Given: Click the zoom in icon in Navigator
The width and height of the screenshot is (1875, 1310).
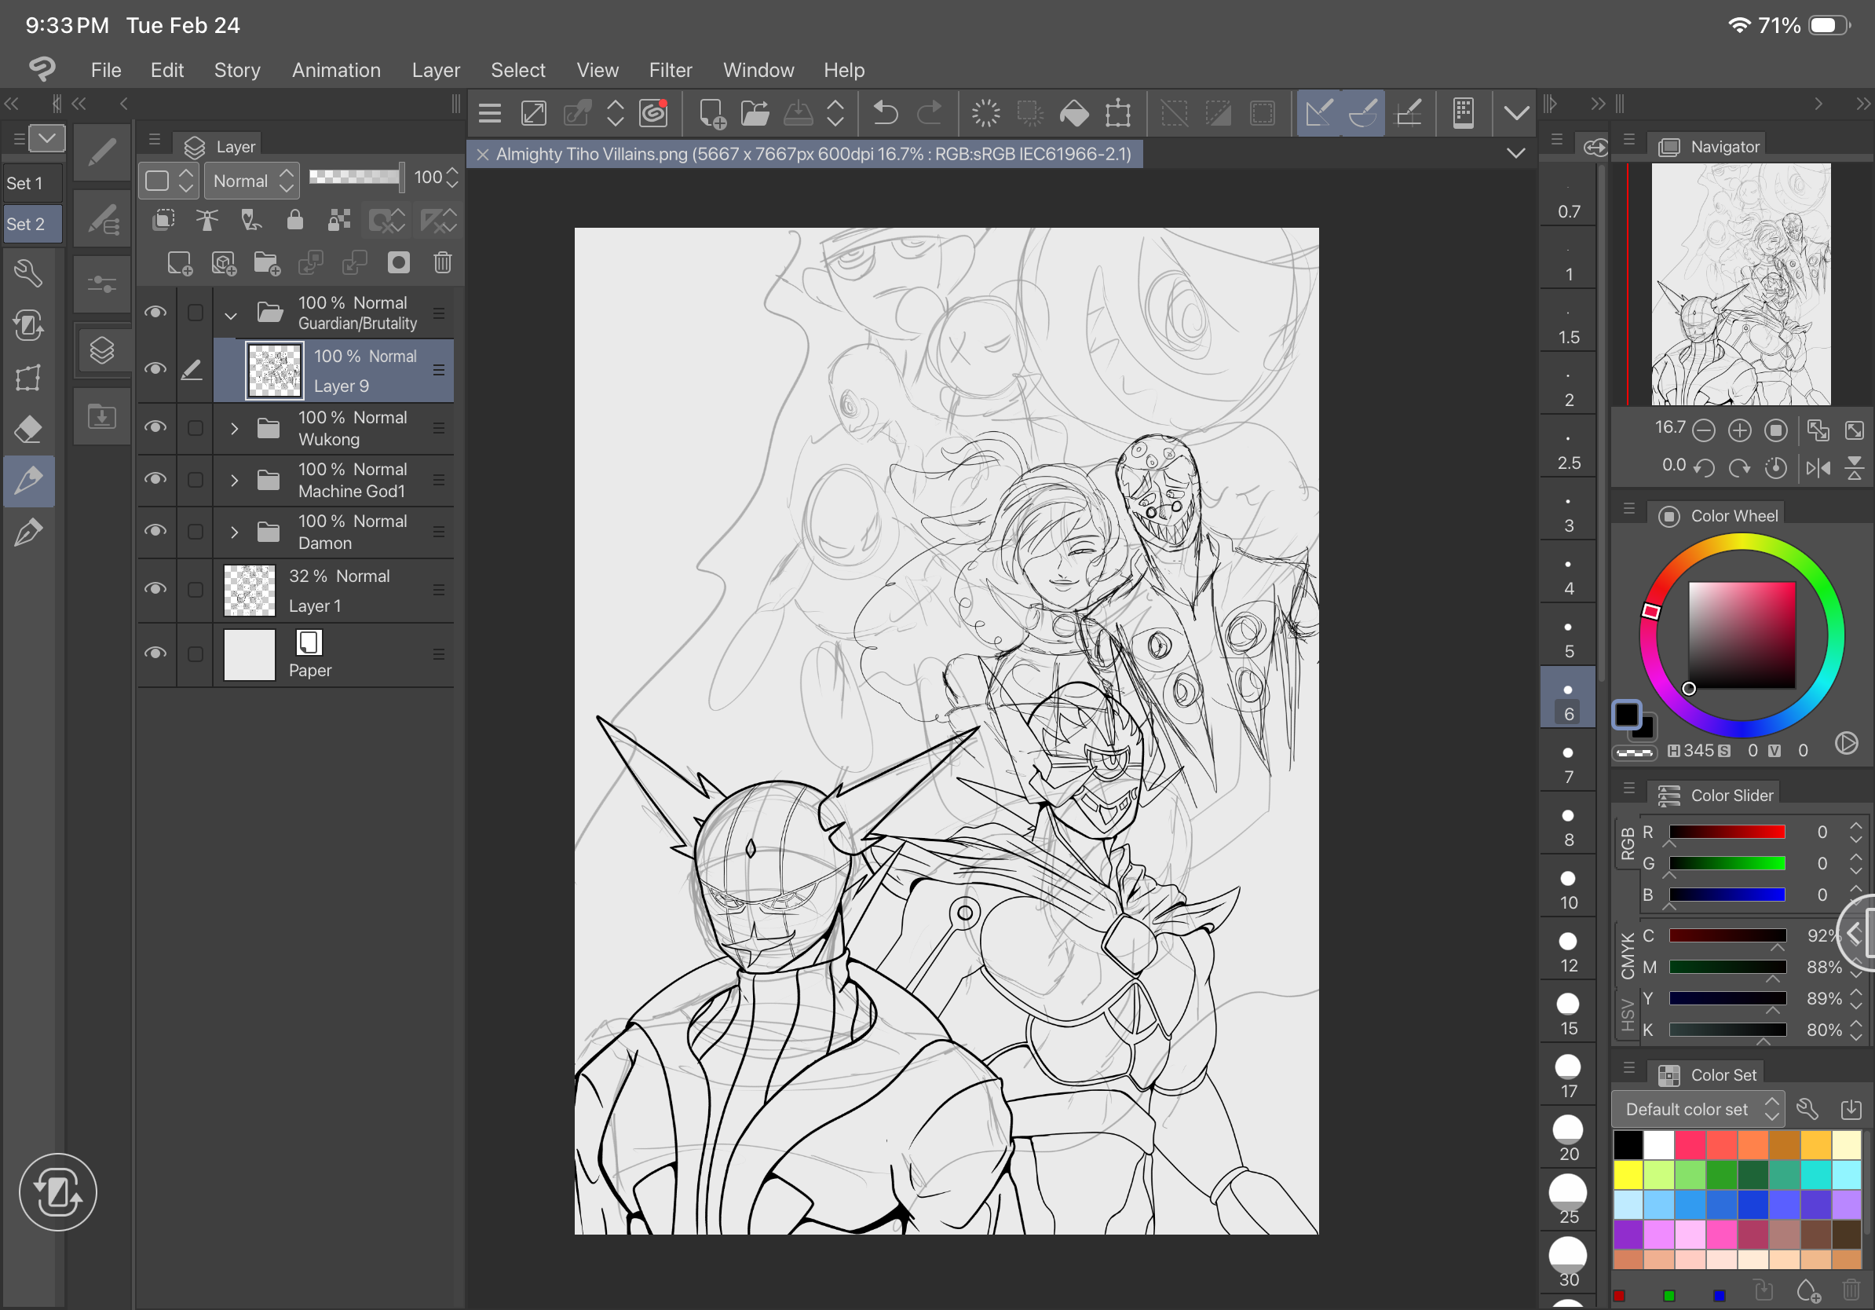Looking at the screenshot, I should click(x=1739, y=430).
